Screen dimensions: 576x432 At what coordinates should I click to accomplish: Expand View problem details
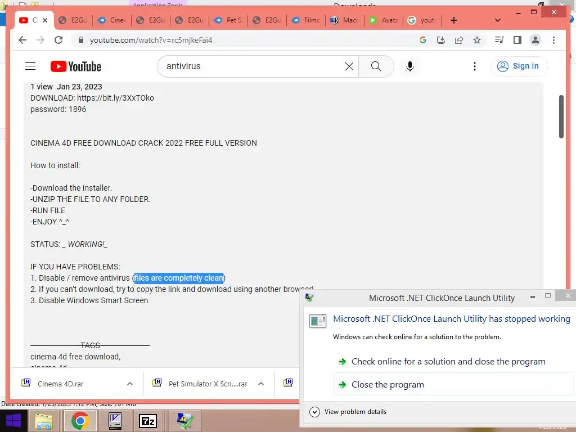[x=348, y=411]
